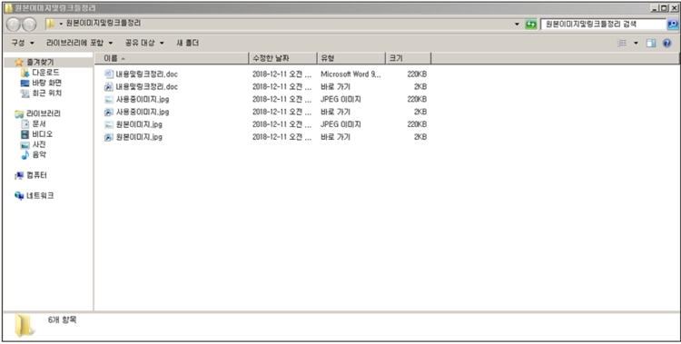The height and width of the screenshot is (344, 681).
Task: Click the shortcut icon of 내용및링크정리.doc 2KB
Action: pos(109,87)
